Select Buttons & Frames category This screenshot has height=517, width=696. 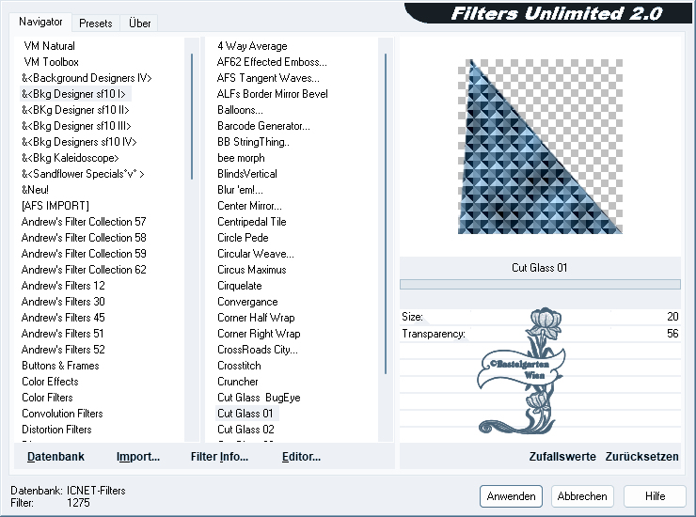pyautogui.click(x=60, y=366)
